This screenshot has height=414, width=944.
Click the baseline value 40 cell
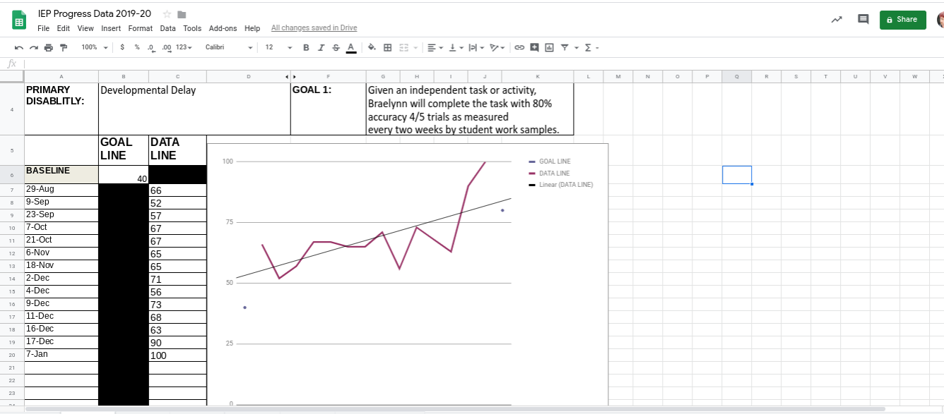[x=124, y=175]
